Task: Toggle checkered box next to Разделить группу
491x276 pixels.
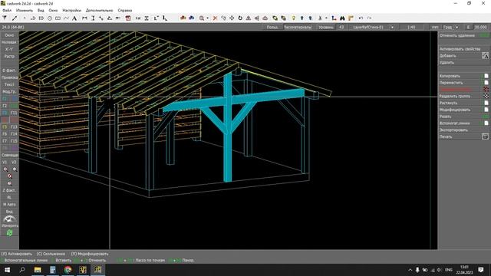Action: 486,96
